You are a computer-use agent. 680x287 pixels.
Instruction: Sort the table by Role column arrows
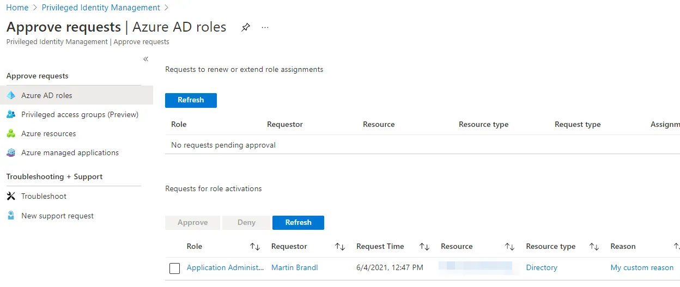(254, 247)
